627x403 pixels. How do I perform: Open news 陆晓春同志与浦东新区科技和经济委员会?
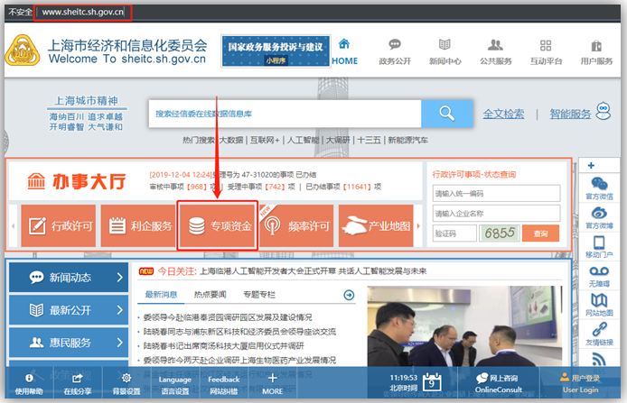click(x=239, y=332)
